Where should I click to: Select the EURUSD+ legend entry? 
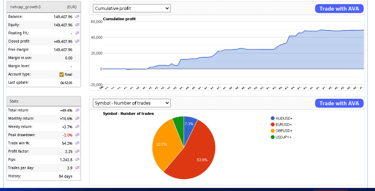pos(283,124)
